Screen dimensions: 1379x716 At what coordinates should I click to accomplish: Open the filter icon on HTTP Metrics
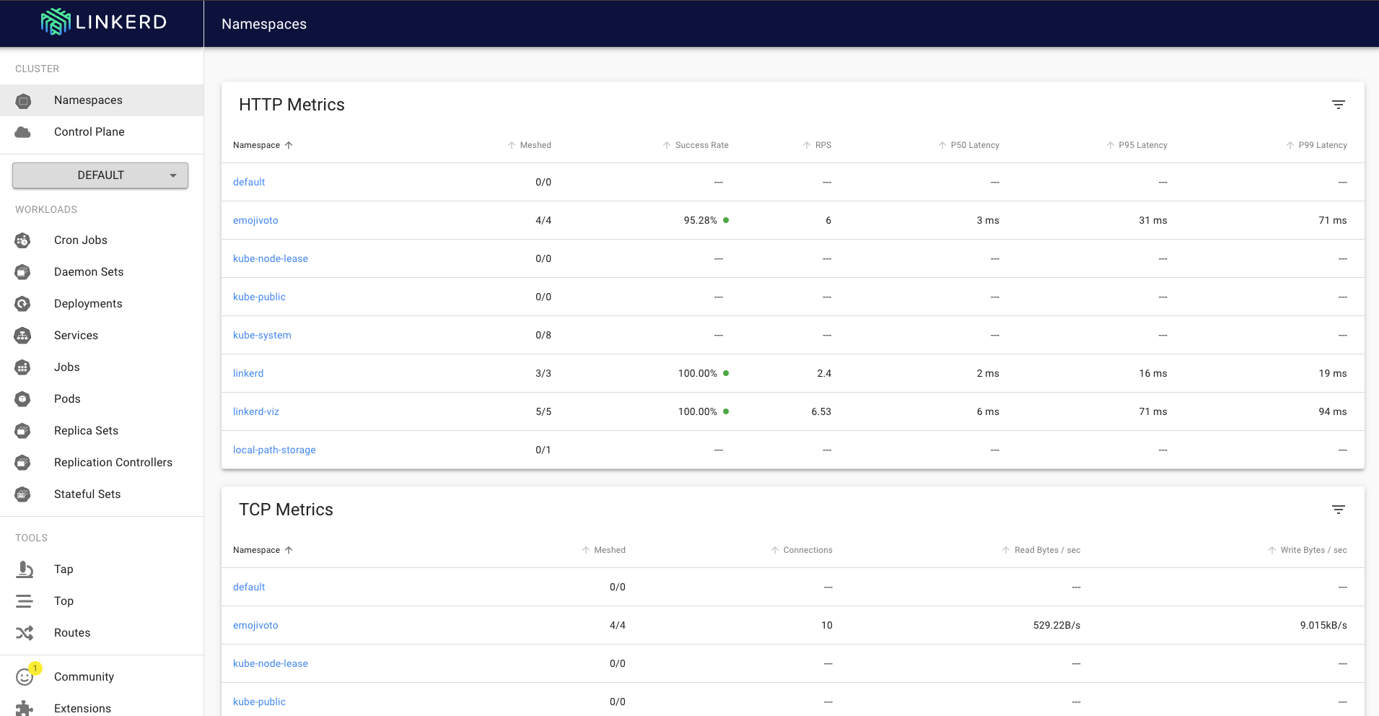tap(1339, 104)
